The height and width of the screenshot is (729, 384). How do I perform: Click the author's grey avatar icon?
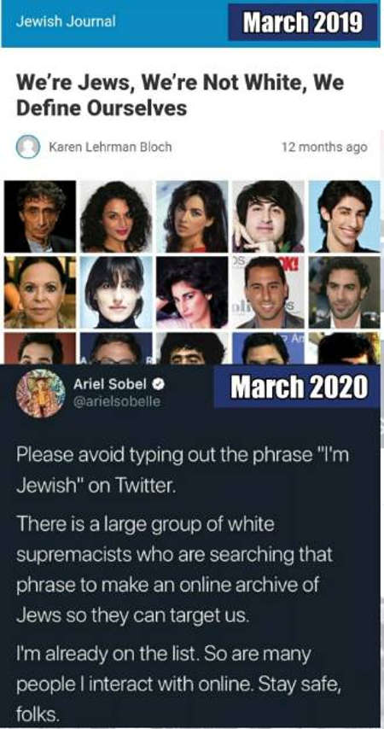tap(28, 147)
